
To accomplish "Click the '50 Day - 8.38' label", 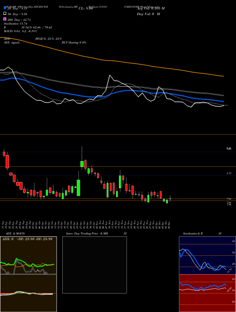I will (17, 14).
